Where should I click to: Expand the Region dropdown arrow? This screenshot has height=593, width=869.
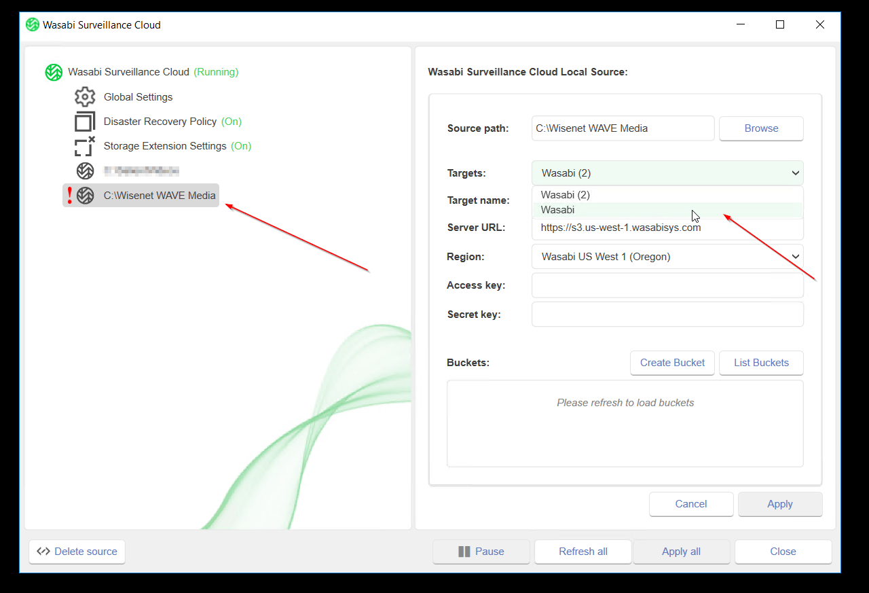tap(795, 257)
